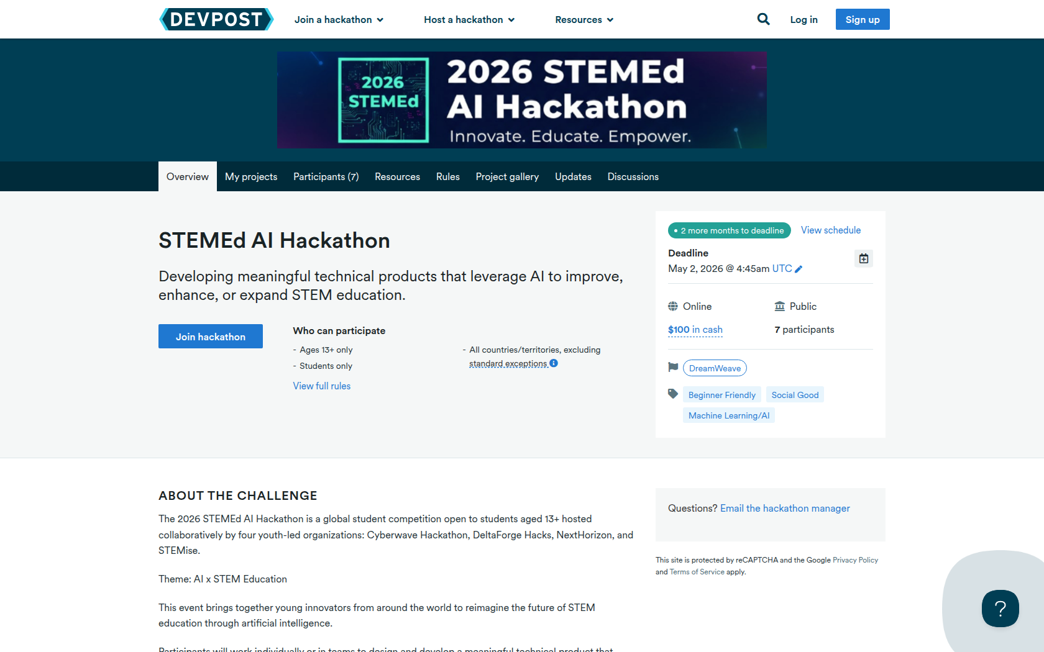The image size is (1044, 652).
Task: Click the tag icon beside Beginner Friendly
Action: click(673, 394)
